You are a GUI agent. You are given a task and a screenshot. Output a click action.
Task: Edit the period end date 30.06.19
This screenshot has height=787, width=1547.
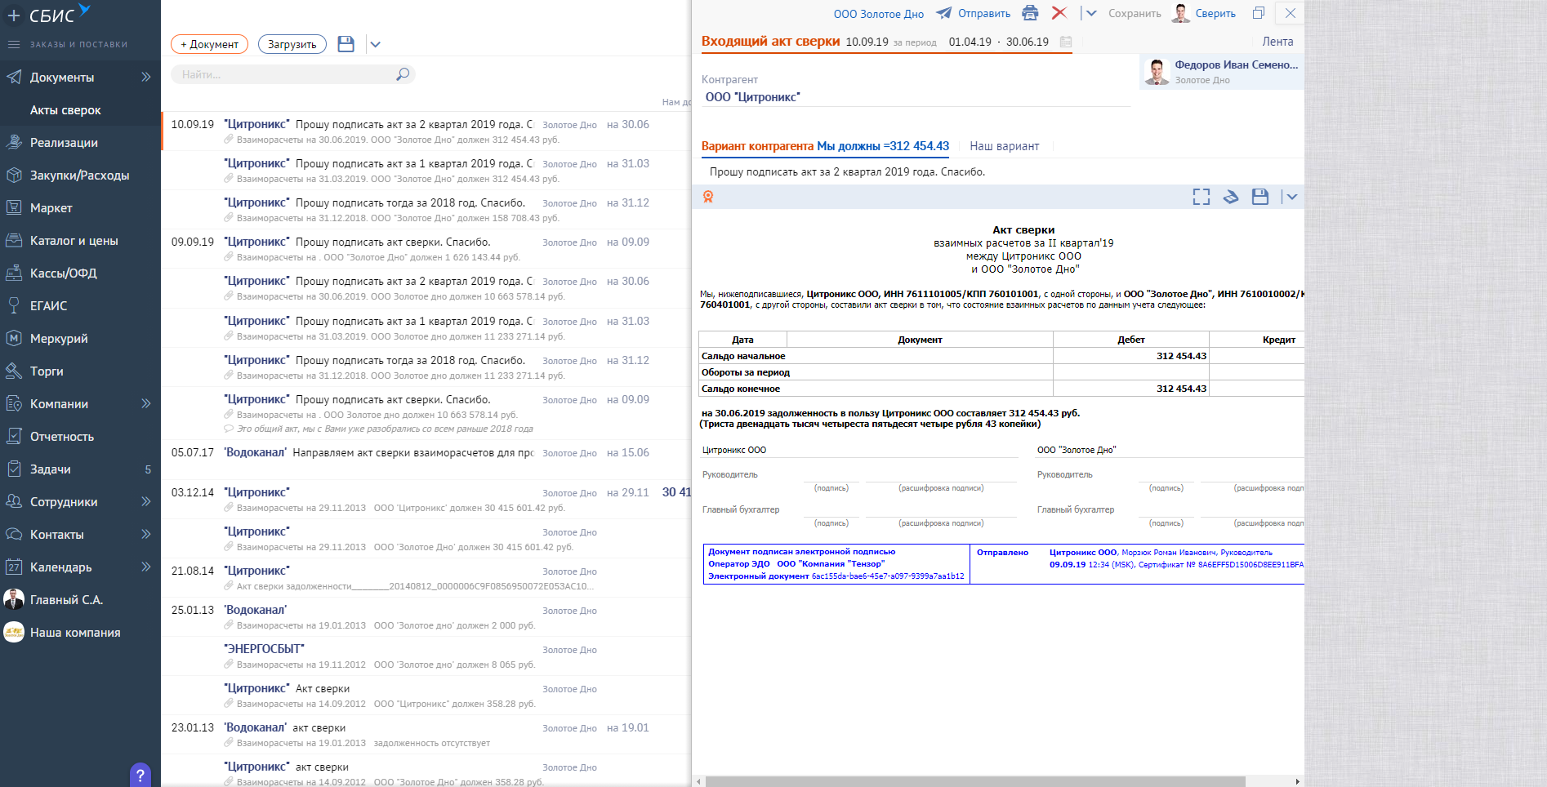(x=1028, y=42)
